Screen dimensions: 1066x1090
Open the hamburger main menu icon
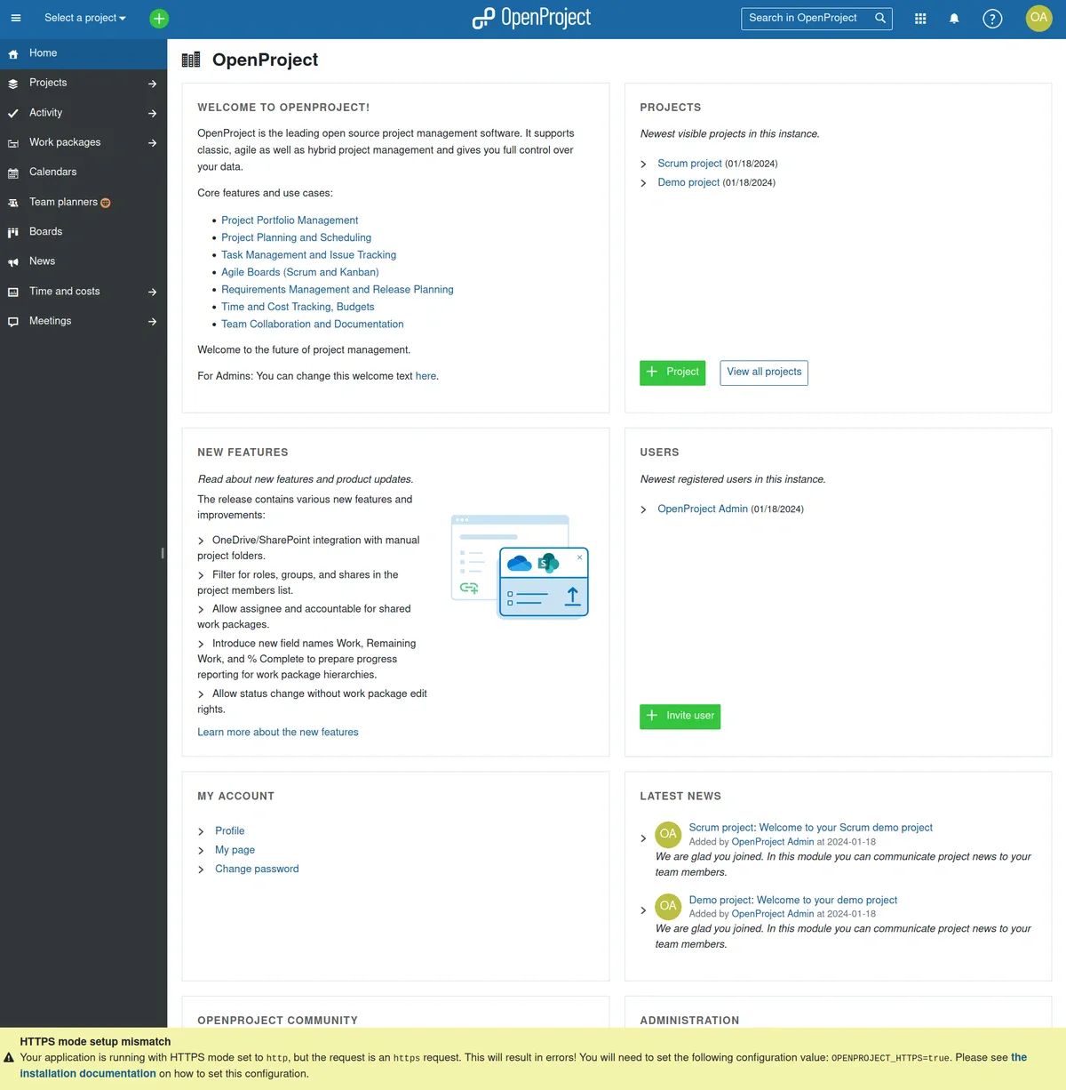(15, 18)
